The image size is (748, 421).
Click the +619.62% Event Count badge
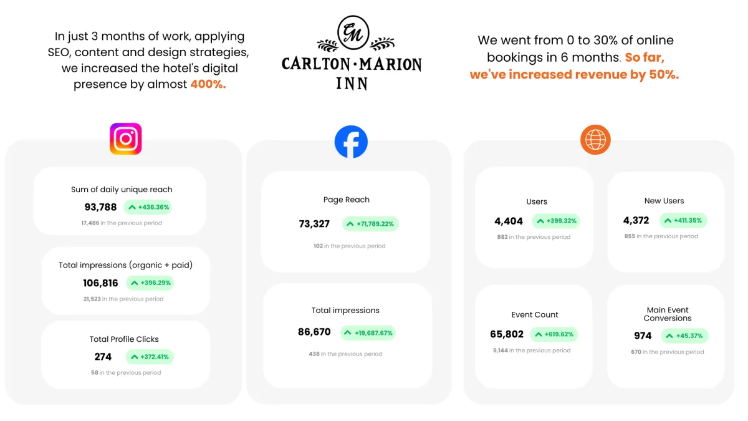[554, 334]
